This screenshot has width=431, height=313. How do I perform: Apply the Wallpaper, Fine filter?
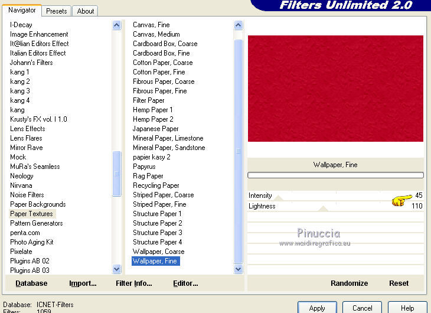point(317,308)
